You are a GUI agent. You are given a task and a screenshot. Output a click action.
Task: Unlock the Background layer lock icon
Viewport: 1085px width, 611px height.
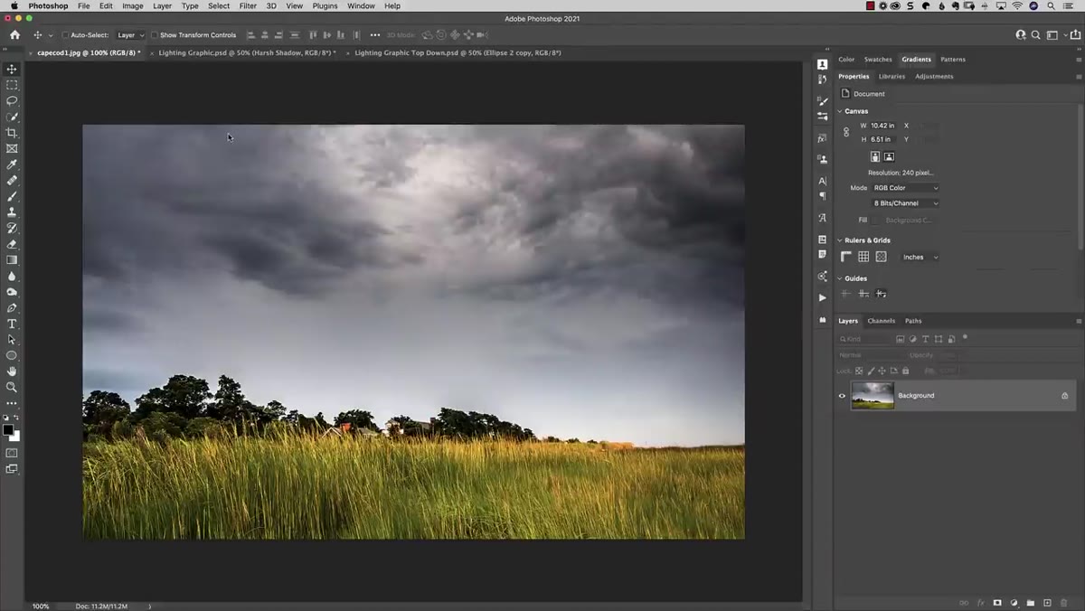pos(1064,396)
